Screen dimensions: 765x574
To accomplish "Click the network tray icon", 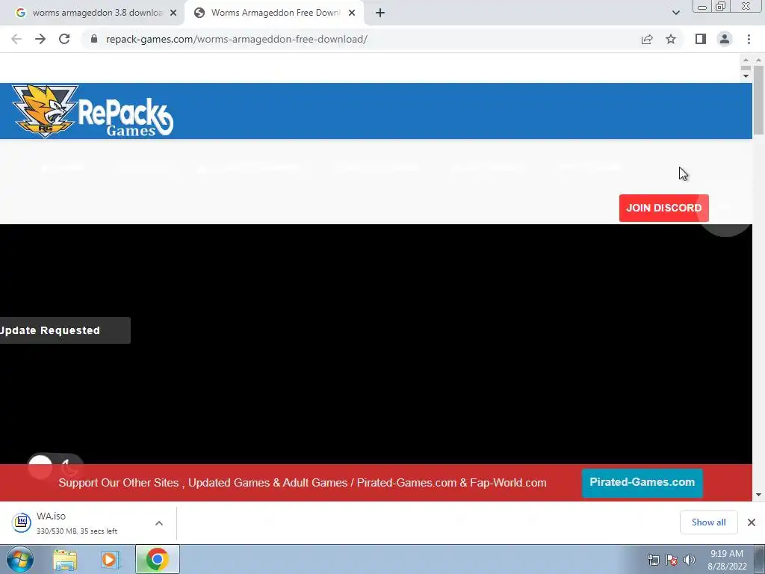I will click(653, 560).
